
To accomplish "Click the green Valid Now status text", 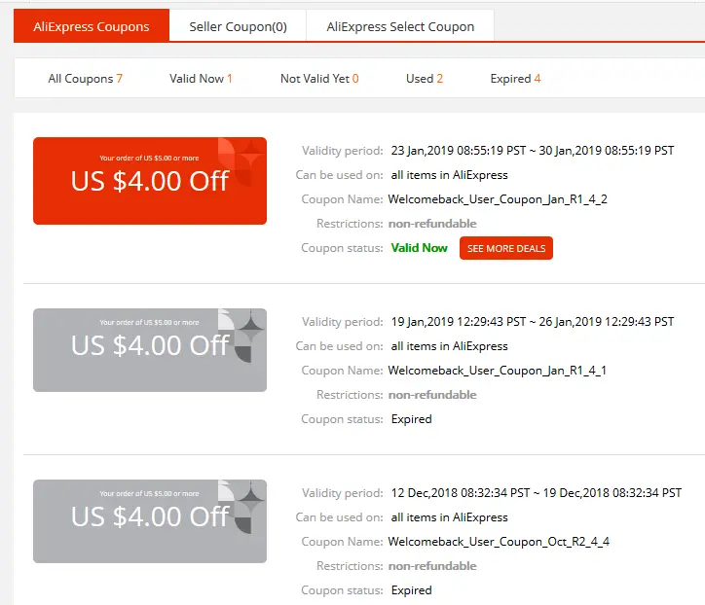I will [x=419, y=248].
